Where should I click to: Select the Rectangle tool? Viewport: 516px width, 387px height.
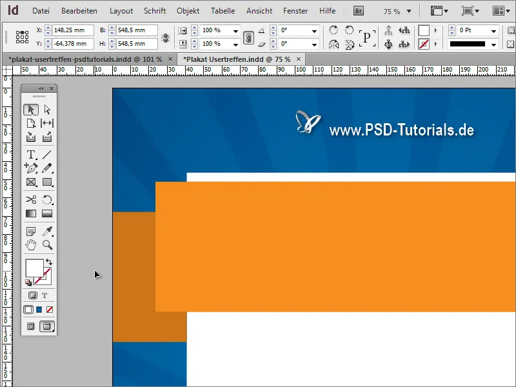[x=47, y=182]
